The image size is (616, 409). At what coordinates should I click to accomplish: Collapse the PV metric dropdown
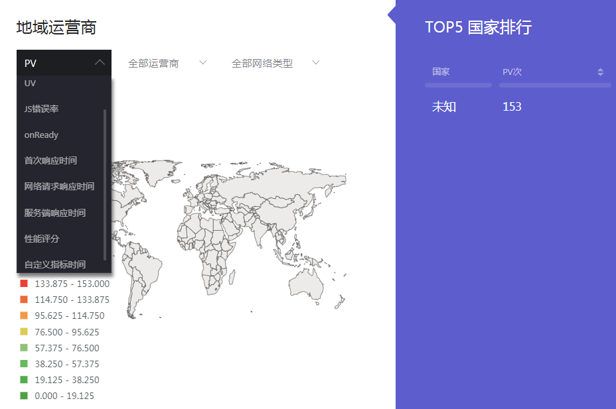[x=64, y=63]
